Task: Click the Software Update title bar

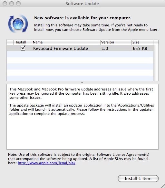Action: [82, 4]
